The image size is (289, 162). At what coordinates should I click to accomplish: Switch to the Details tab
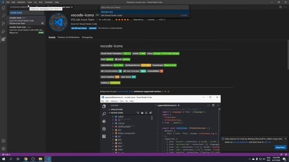[x=52, y=37]
